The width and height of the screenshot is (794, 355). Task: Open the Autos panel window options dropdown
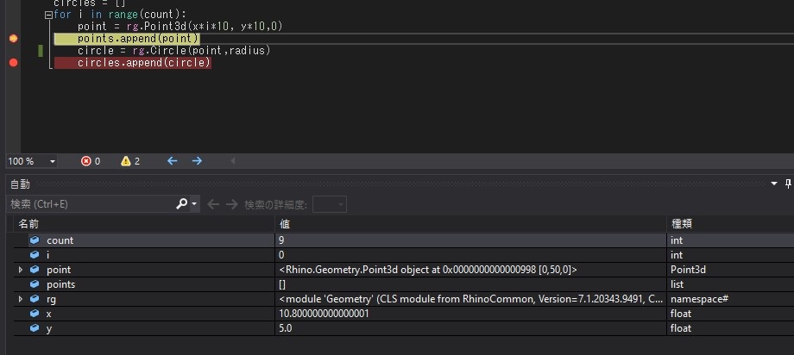click(x=774, y=184)
